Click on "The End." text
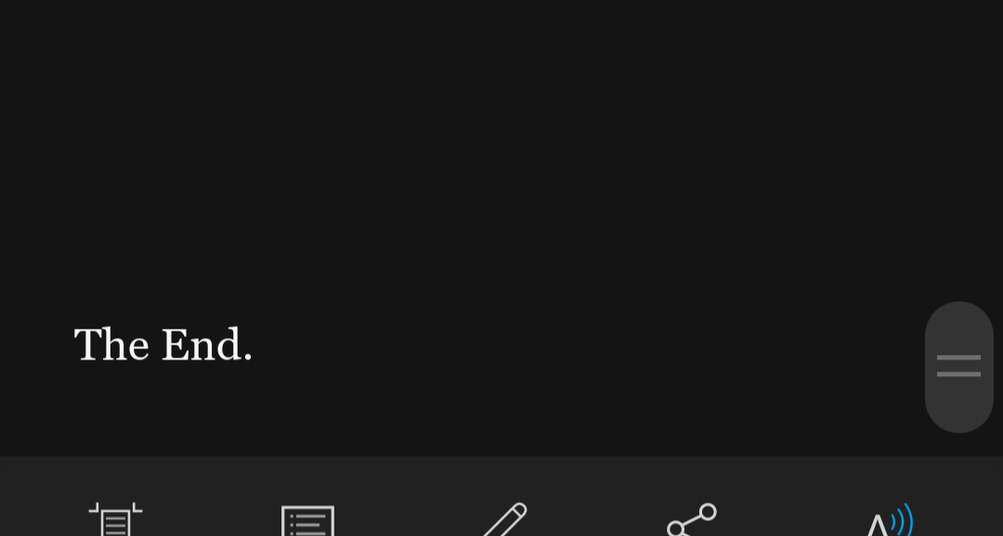 click(163, 346)
